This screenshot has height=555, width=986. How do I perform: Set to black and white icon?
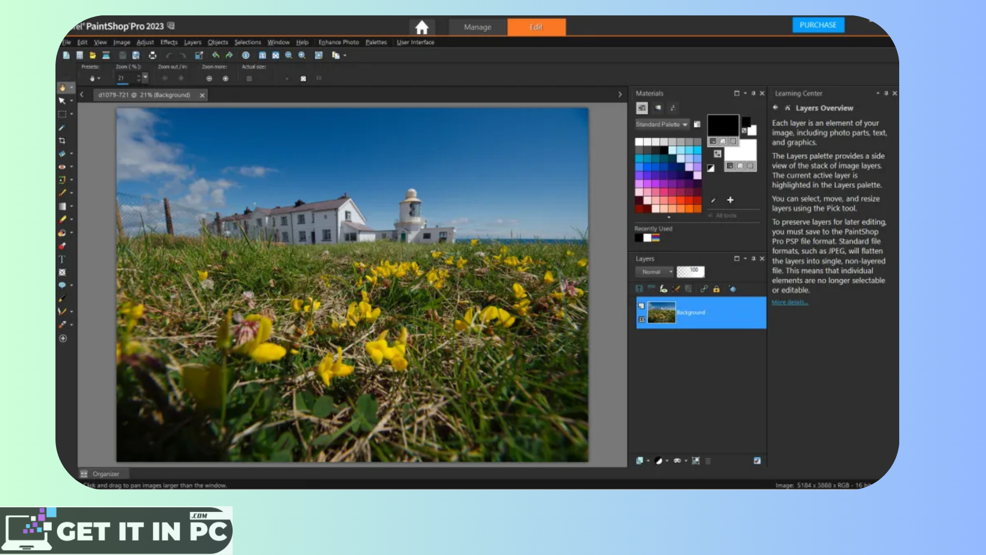711,168
